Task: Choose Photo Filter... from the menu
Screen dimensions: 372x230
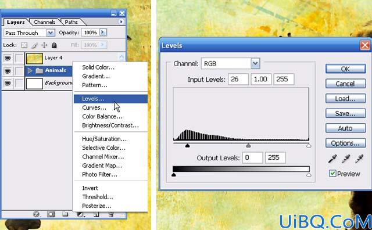Action: click(x=110, y=174)
